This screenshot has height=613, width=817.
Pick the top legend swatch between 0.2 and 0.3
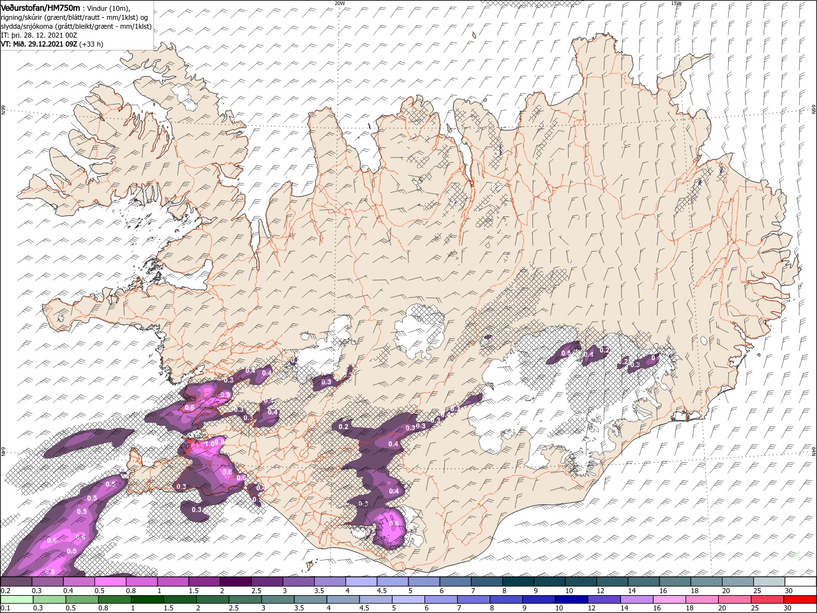pos(17,582)
